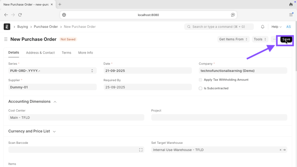Screen dimensions: 297x167
Task: Enable Is Subcontracted checkbox
Action: point(200,88)
